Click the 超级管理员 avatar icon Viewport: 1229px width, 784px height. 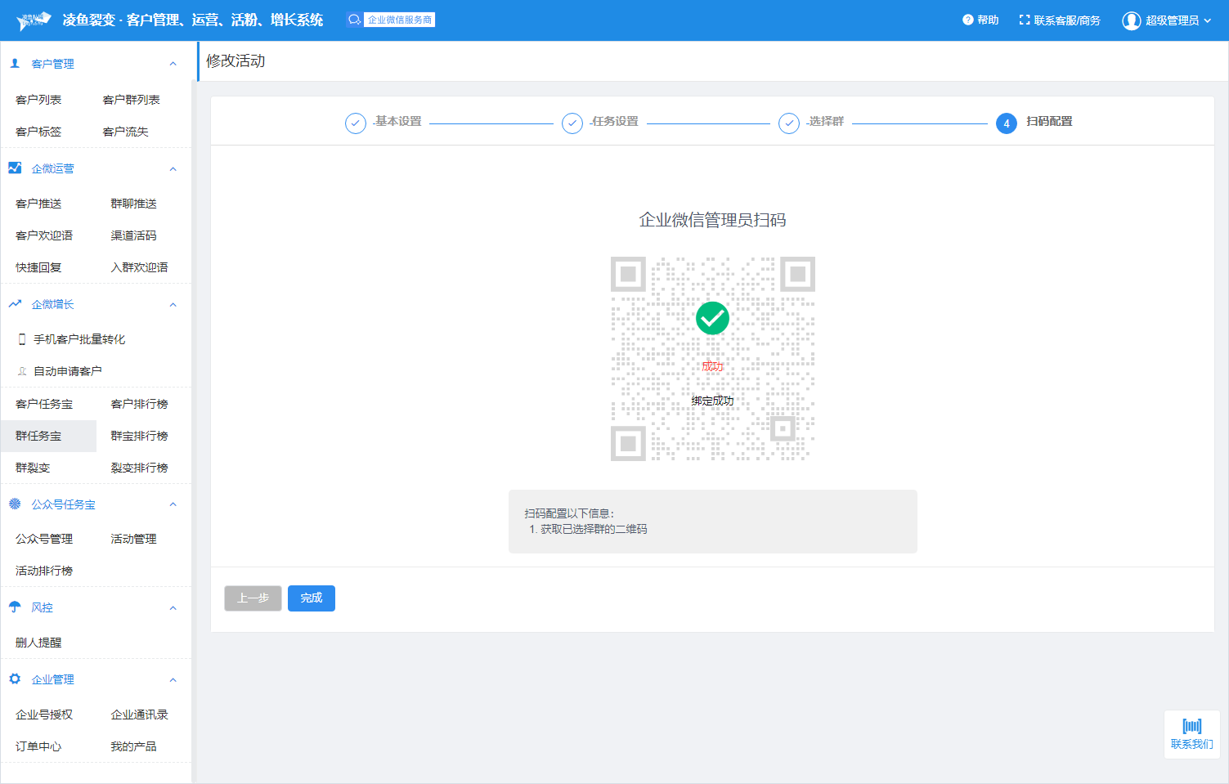tap(1131, 20)
